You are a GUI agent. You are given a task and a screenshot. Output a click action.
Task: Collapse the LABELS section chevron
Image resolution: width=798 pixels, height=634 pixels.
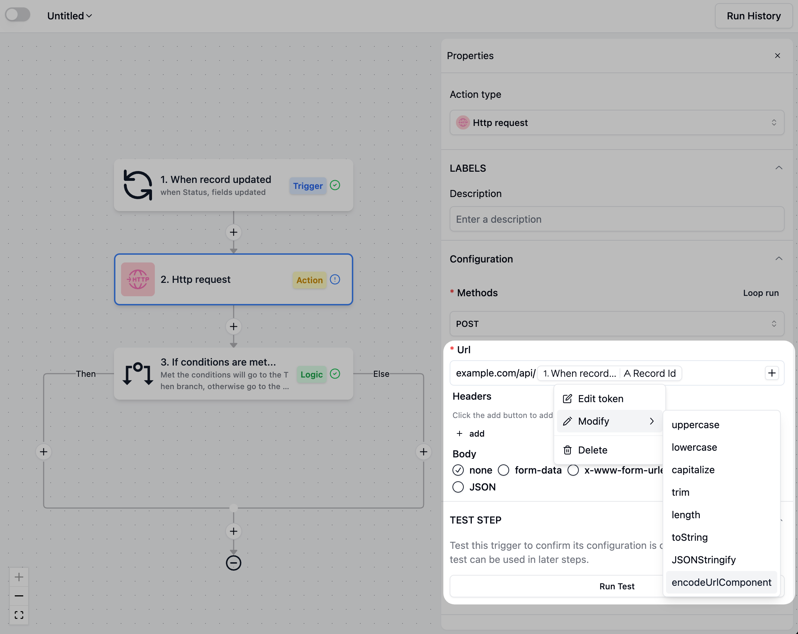tap(778, 168)
